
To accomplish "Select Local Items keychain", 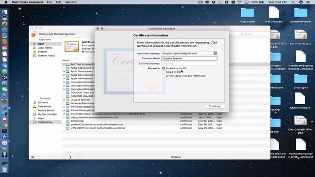I will point(45,48).
